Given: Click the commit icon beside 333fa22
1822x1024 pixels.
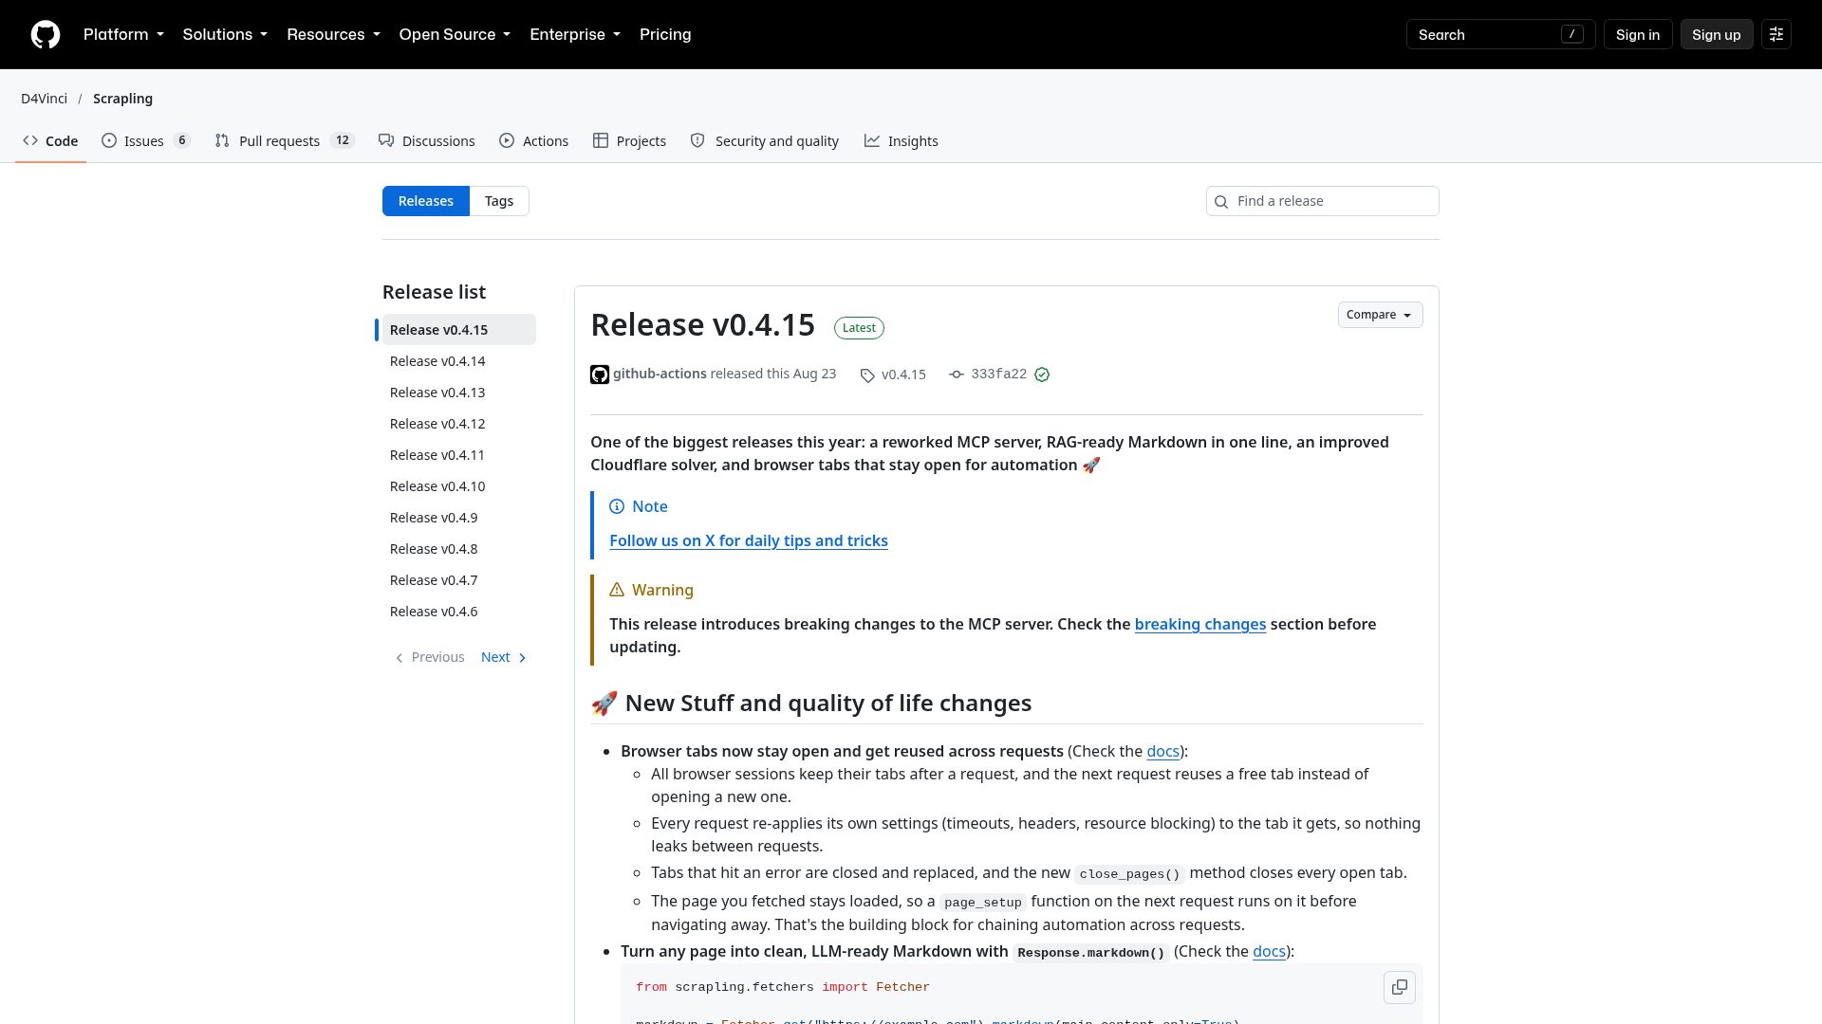Looking at the screenshot, I should (957, 375).
